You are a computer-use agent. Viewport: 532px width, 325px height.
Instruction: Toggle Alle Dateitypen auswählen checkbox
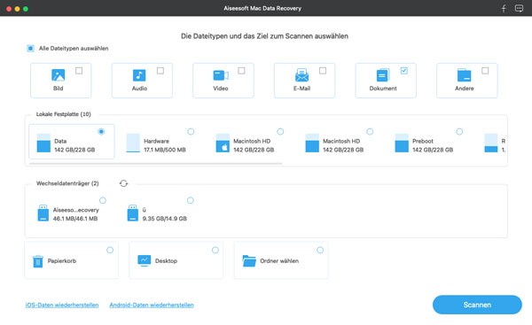click(30, 49)
